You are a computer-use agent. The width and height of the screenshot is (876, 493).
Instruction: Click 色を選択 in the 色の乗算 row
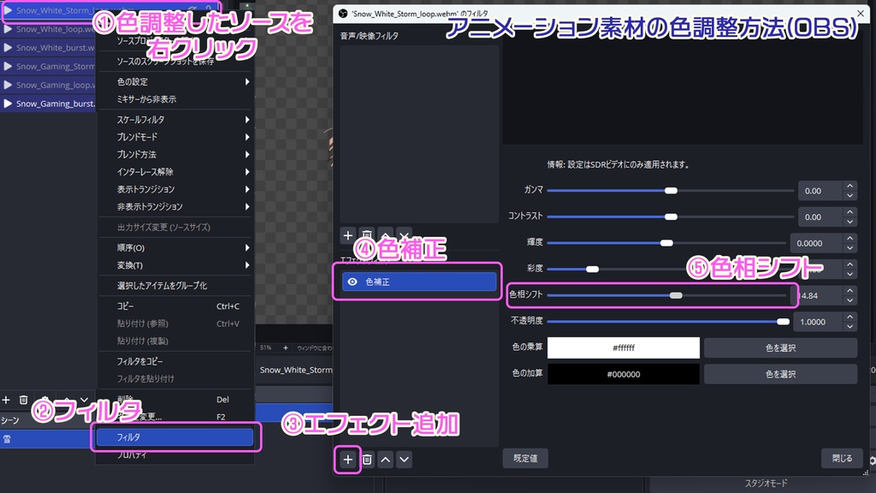pyautogui.click(x=780, y=347)
